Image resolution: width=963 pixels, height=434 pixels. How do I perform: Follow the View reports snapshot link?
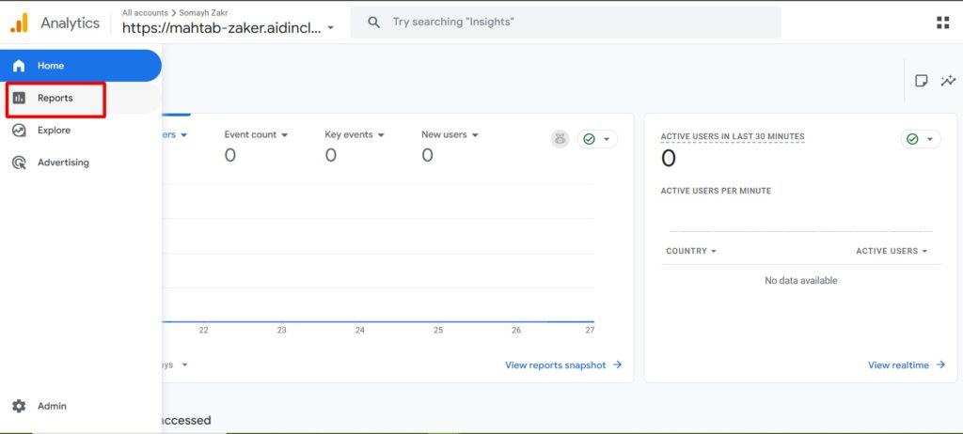562,365
